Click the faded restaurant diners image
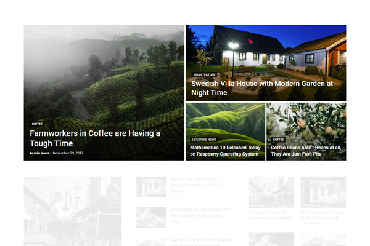Viewport: 370px width, 246px height. (73, 211)
